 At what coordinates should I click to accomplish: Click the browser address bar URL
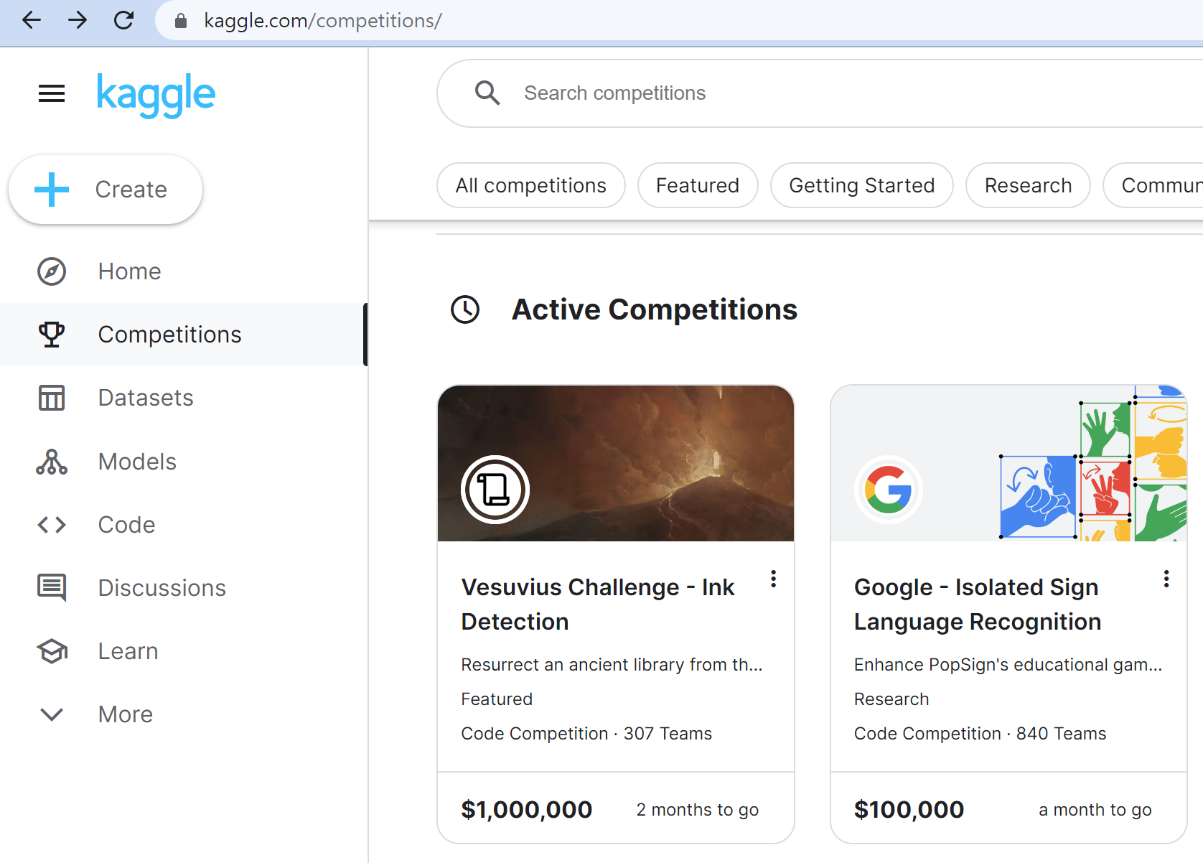click(x=323, y=21)
